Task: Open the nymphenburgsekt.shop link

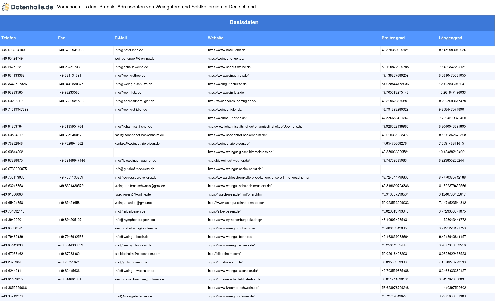Action: [x=235, y=220]
